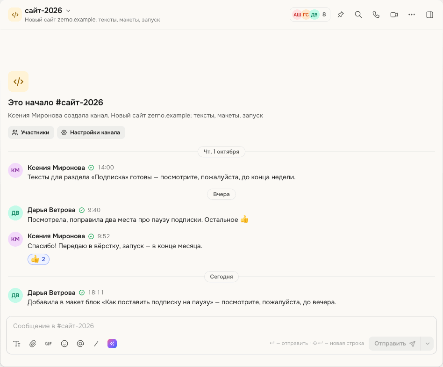Screen dimensions: 443x367
Task: Open the member avatars list showing 8
Action: 310,15
